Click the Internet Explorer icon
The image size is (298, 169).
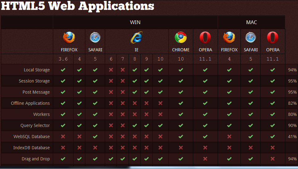[136, 37]
